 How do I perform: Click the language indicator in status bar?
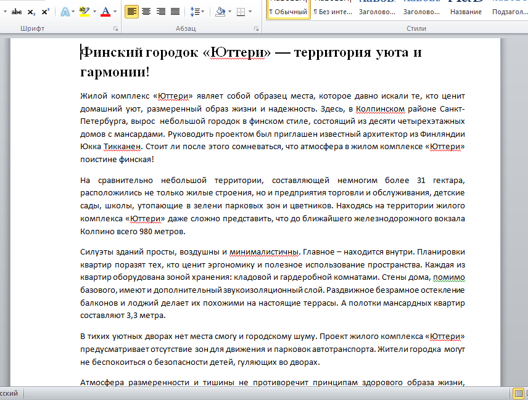9,393
